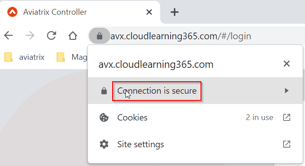Click the padlock in address bar
Screen dimensions: 305x166
tap(100, 36)
